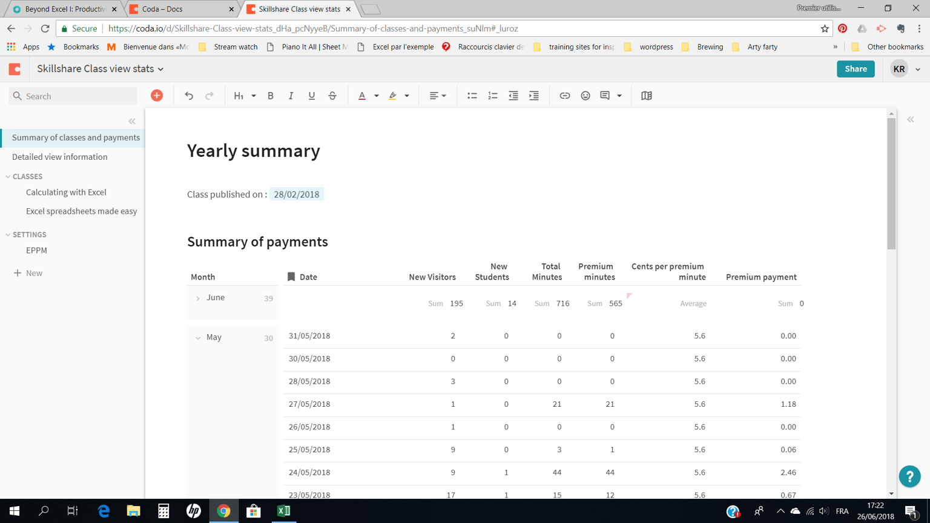Toggle bold formatting
930x523 pixels.
[271, 96]
